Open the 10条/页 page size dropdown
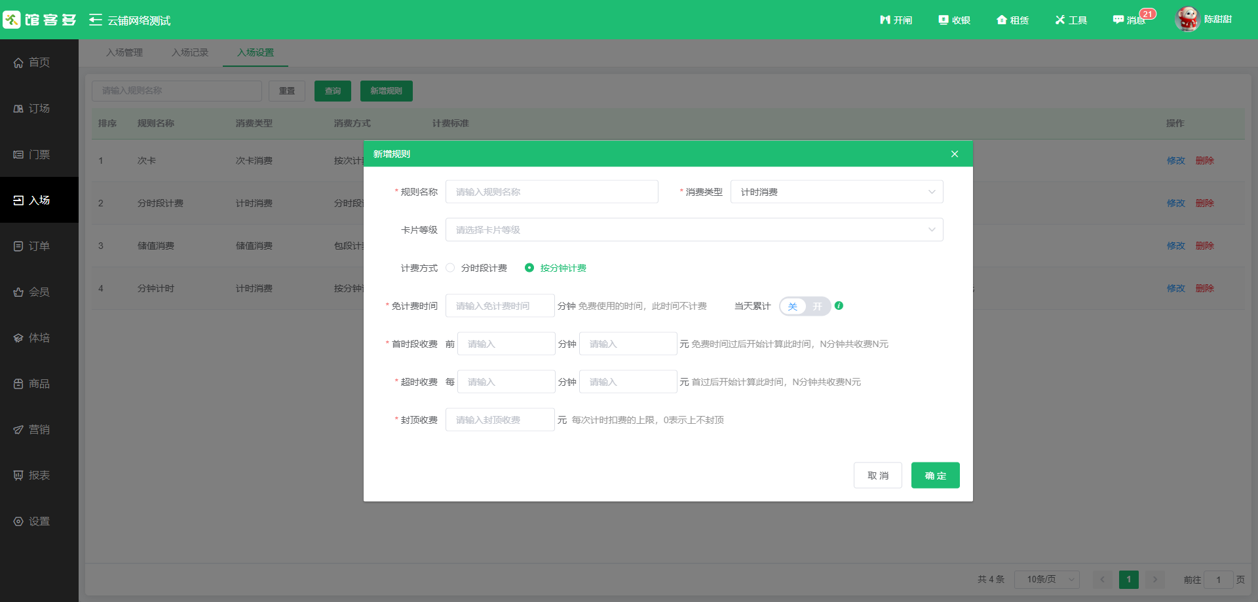Screen dimensions: 1258x602 [1046, 580]
